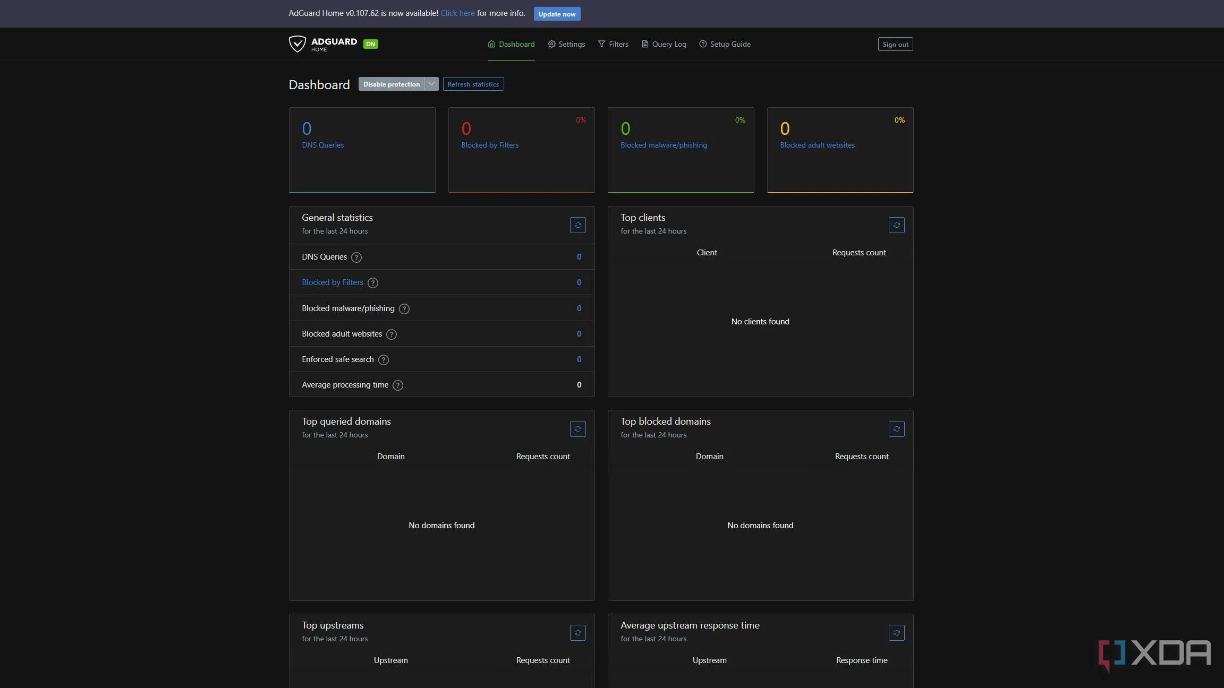
Task: Click Top blocked domains refresh icon
Action: click(896, 429)
